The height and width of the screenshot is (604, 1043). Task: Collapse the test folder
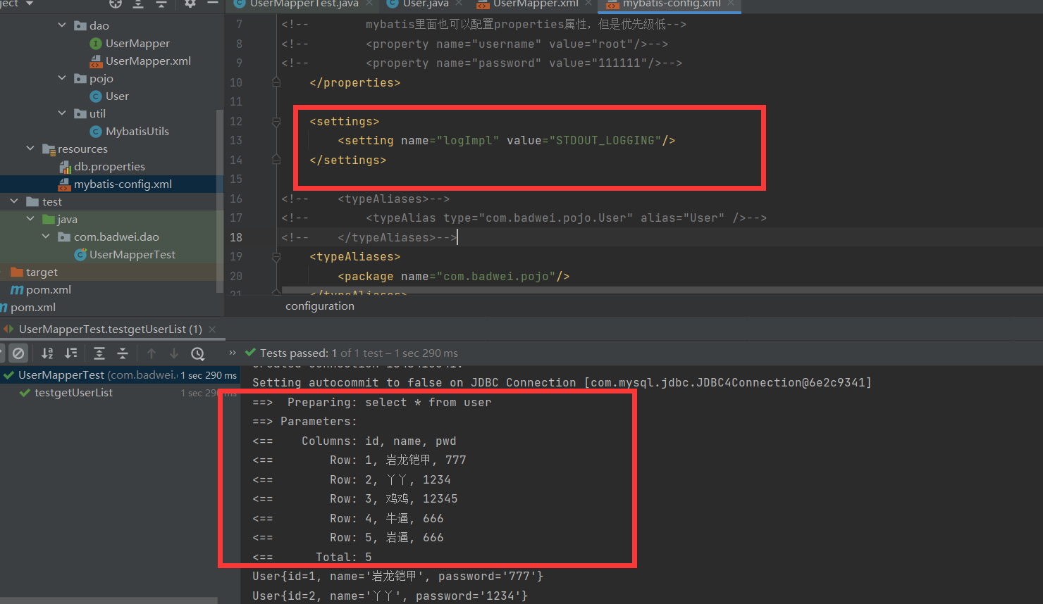coord(14,201)
